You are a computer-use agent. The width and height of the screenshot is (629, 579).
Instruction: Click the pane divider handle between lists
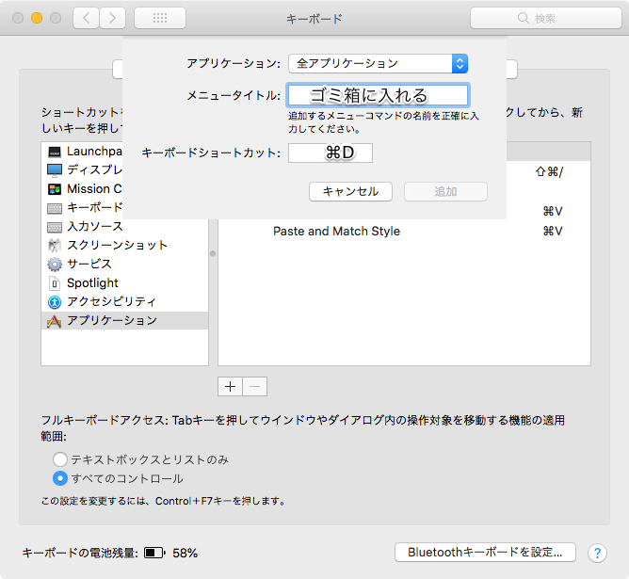tap(213, 253)
